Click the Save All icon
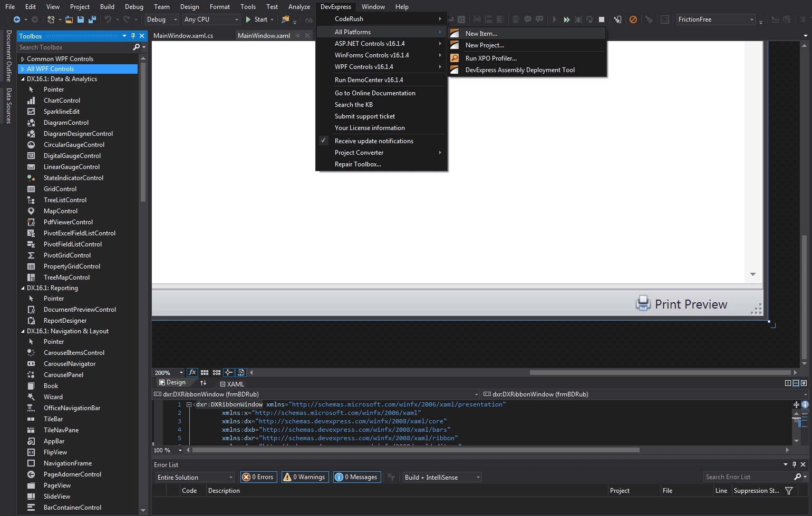This screenshot has height=516, width=812. (92, 19)
